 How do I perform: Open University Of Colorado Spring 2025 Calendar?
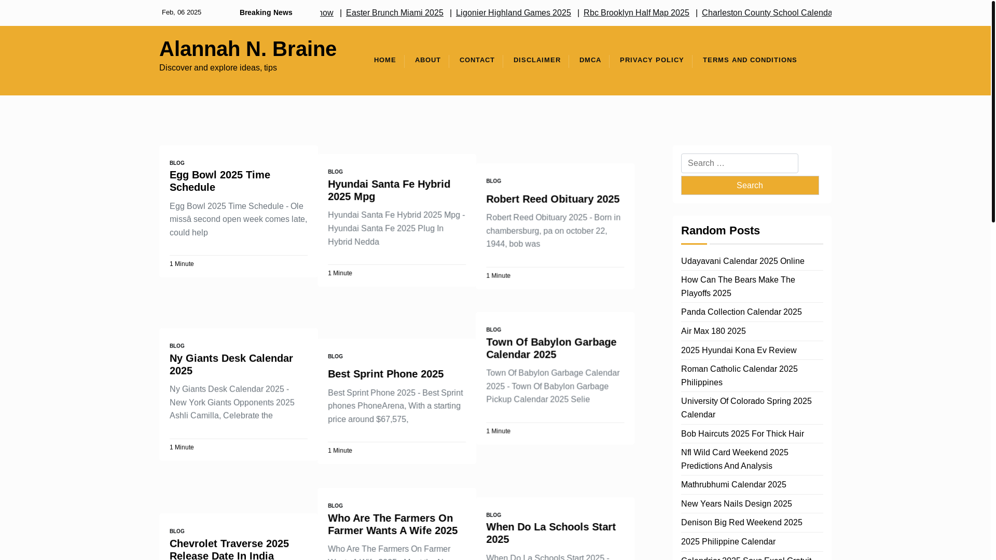(x=746, y=408)
